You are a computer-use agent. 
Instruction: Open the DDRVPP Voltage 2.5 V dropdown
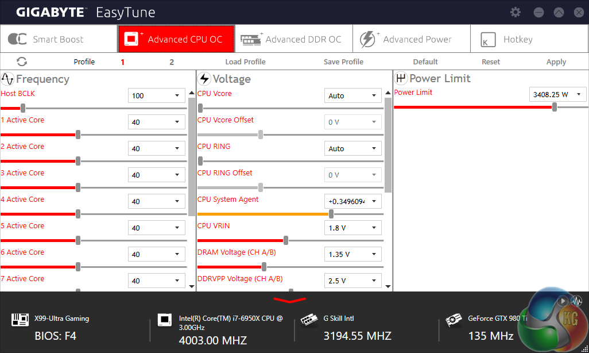pos(352,281)
